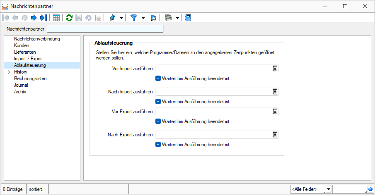Click the selection cursor toolbar icon

154,18
